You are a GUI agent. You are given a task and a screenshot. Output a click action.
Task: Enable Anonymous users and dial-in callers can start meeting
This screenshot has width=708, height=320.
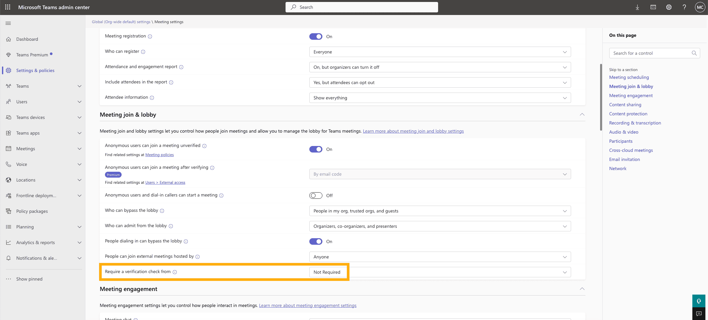pyautogui.click(x=316, y=196)
